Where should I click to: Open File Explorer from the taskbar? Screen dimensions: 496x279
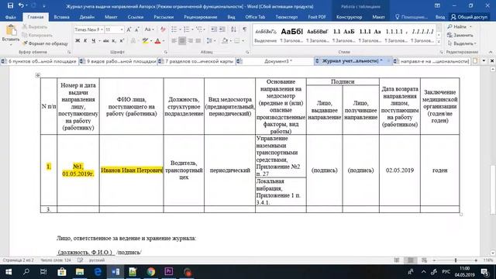[x=80, y=272]
